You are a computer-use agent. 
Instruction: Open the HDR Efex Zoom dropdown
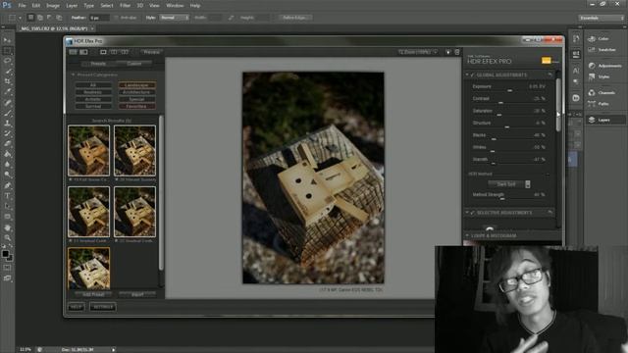click(x=418, y=52)
